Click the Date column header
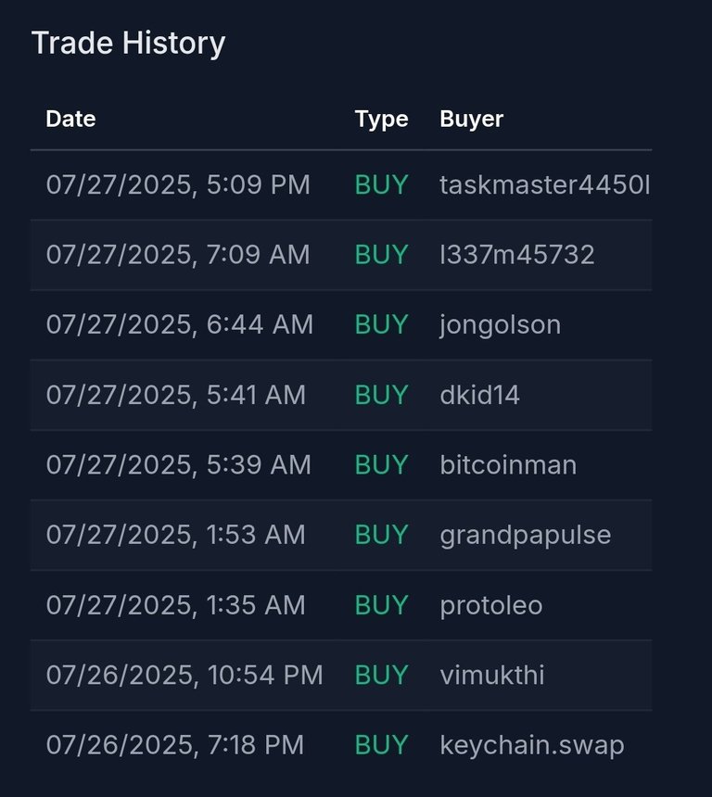 tap(70, 119)
